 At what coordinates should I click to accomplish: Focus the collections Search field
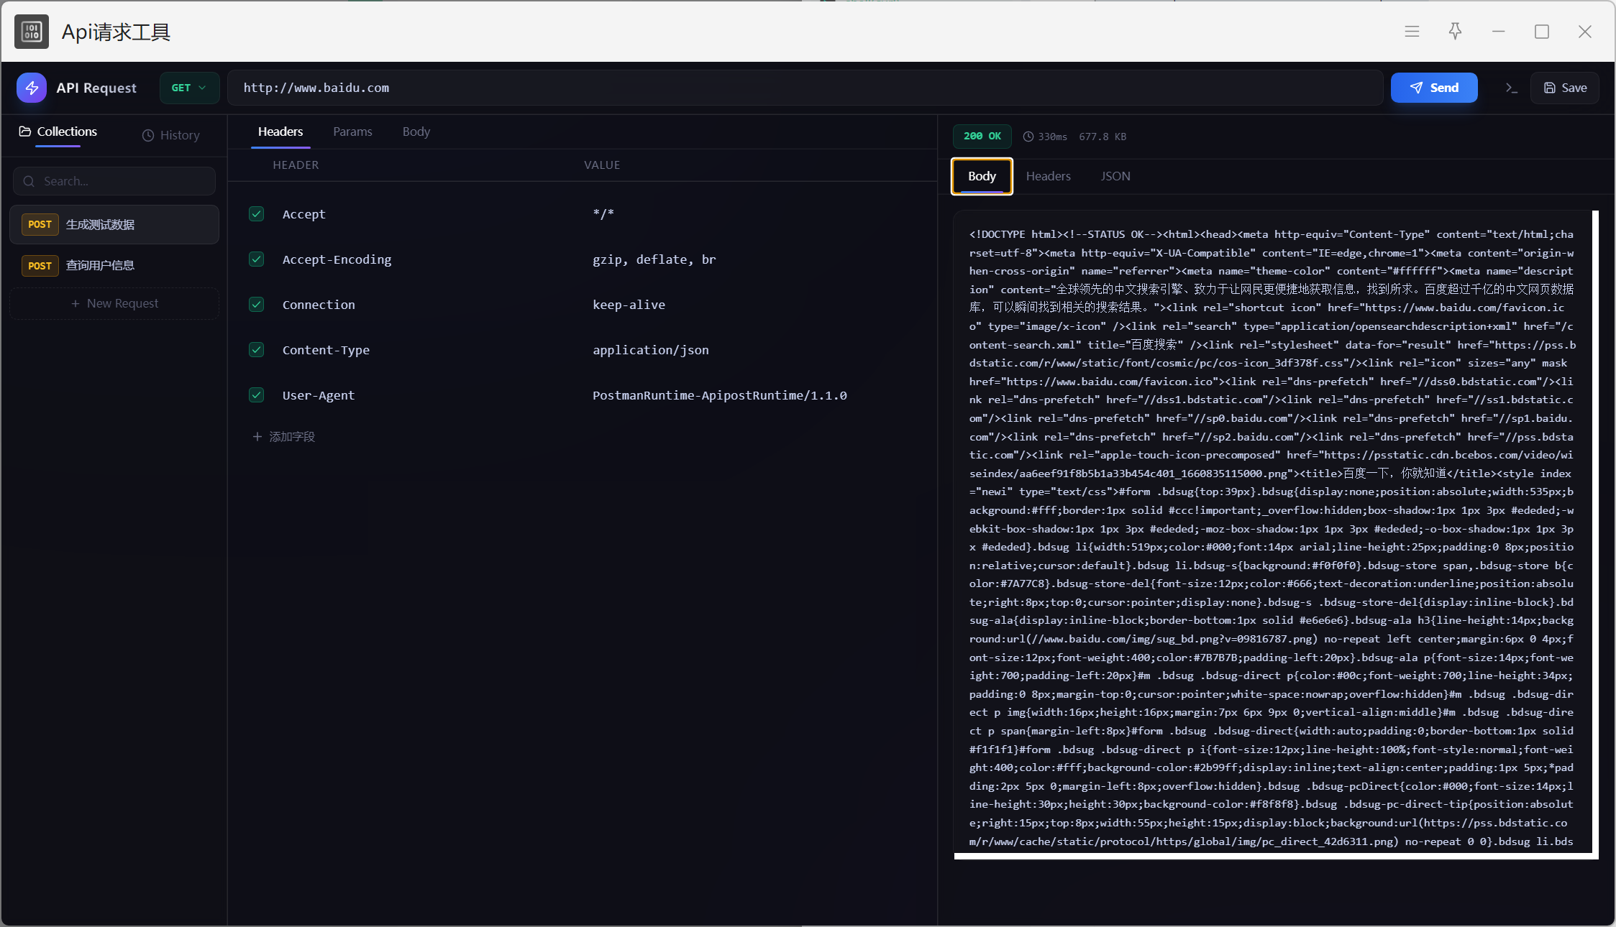pyautogui.click(x=114, y=181)
